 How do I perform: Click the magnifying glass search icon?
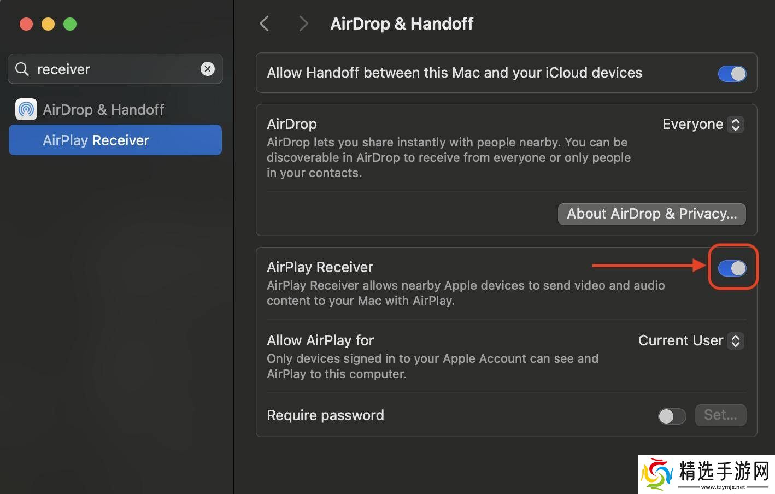22,69
